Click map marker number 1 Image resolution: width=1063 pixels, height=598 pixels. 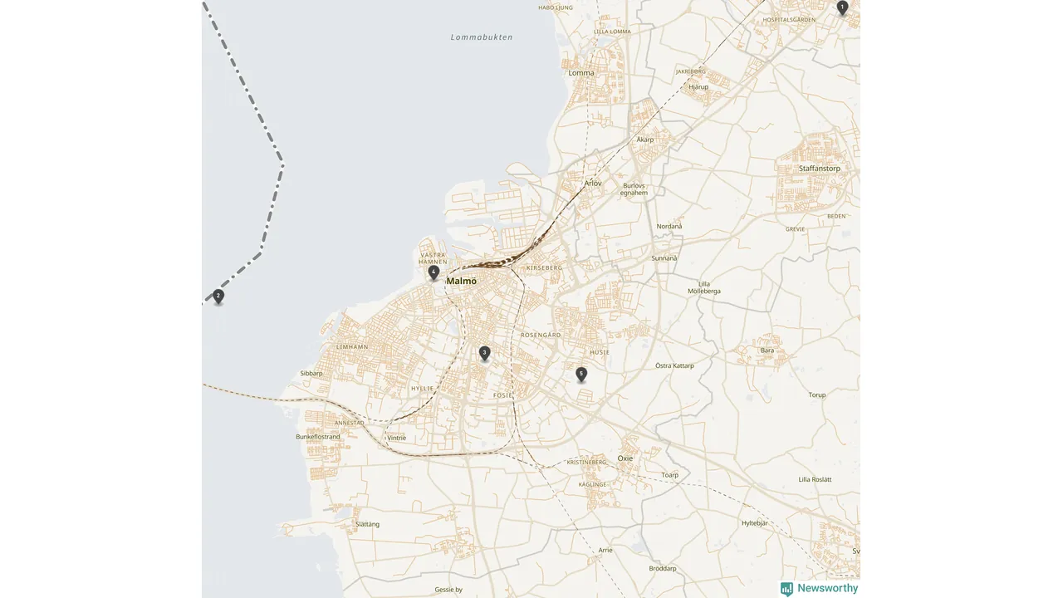[842, 7]
